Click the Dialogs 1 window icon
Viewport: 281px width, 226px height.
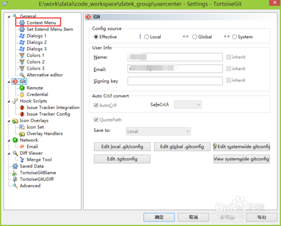point(22,36)
